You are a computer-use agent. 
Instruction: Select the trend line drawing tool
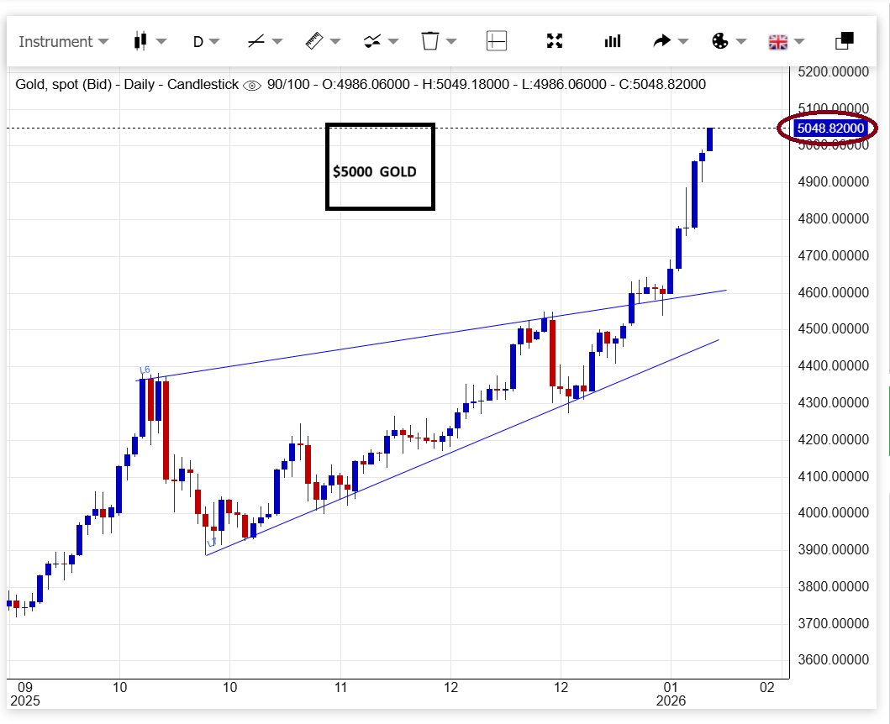click(256, 40)
